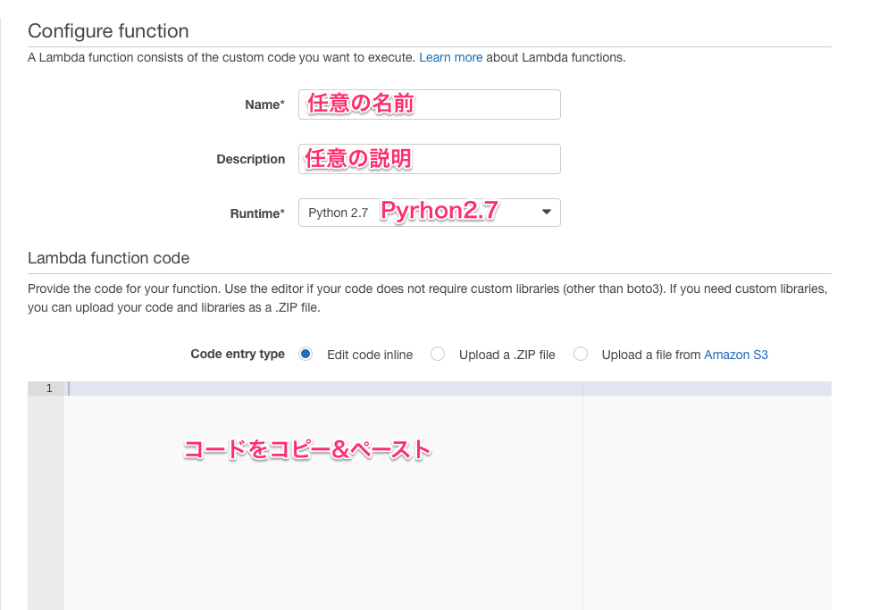
Task: Click the コードをコピー＆ペースト annotation
Action: (x=307, y=449)
